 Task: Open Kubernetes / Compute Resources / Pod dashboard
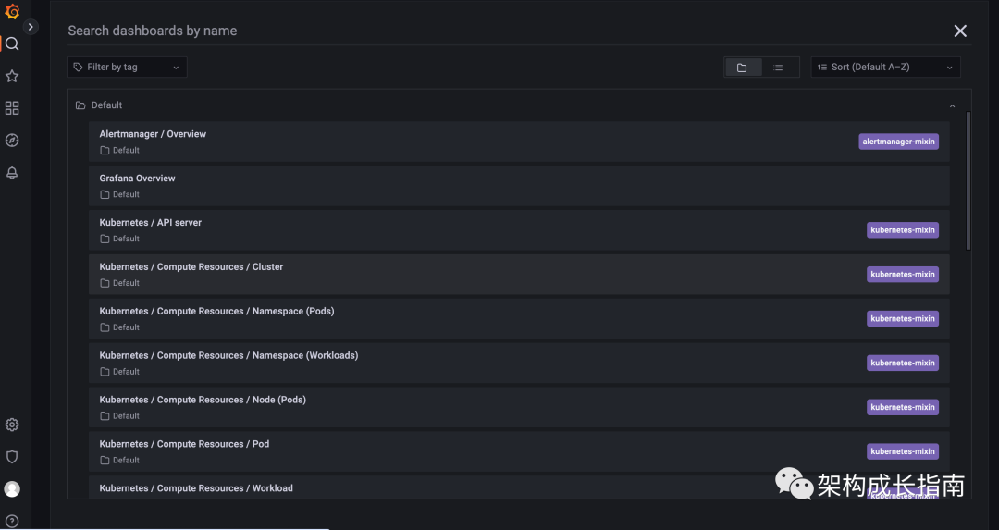[x=519, y=451]
